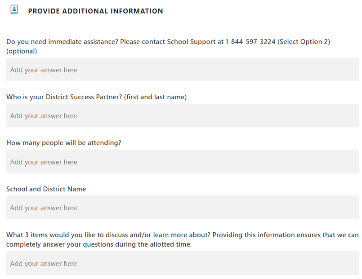Click the '(optional)' text under the first question

pos(22,51)
